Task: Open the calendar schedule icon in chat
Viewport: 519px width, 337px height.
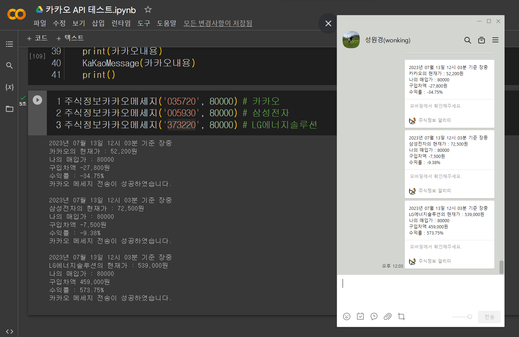Action: (360, 316)
